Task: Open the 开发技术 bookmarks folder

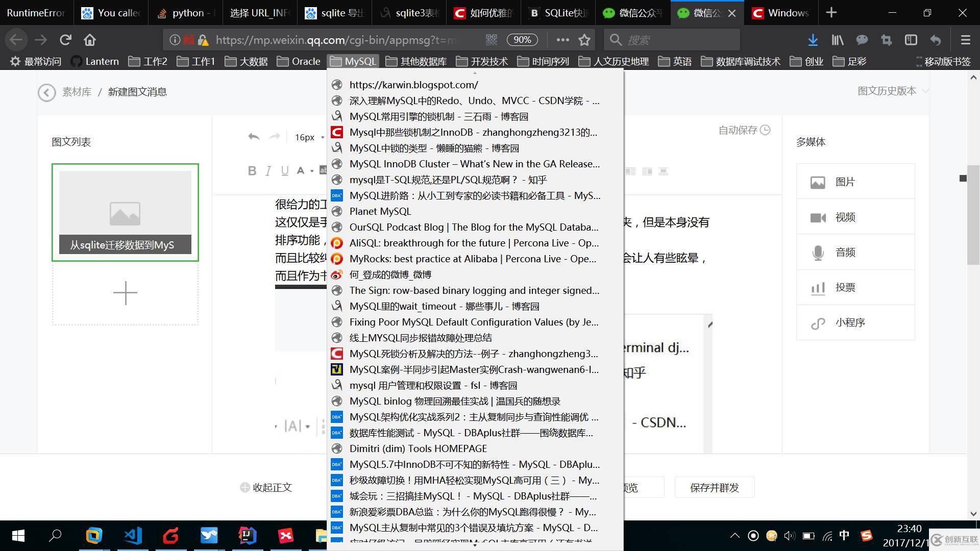Action: tap(482, 61)
